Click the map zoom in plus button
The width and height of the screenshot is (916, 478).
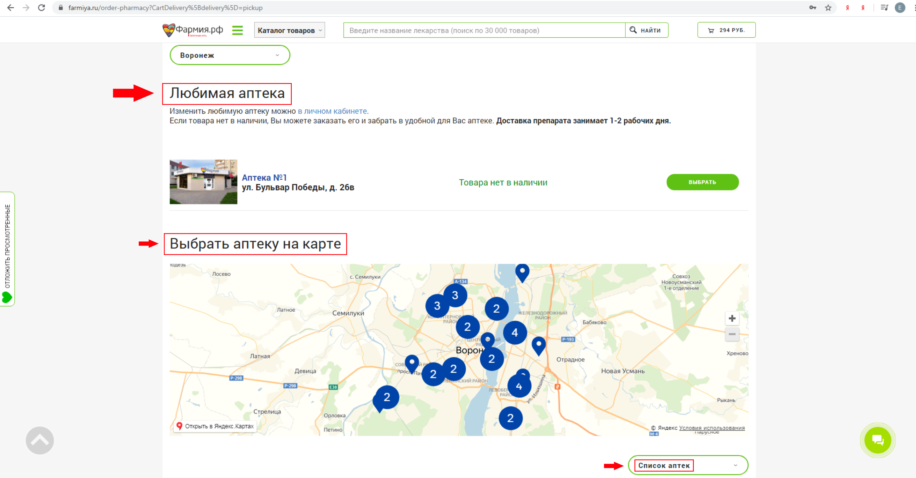pyautogui.click(x=732, y=318)
